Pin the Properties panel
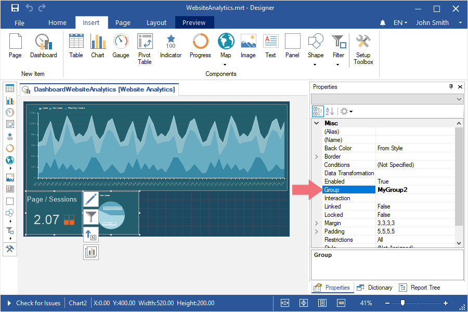The image size is (468, 312). (x=451, y=87)
